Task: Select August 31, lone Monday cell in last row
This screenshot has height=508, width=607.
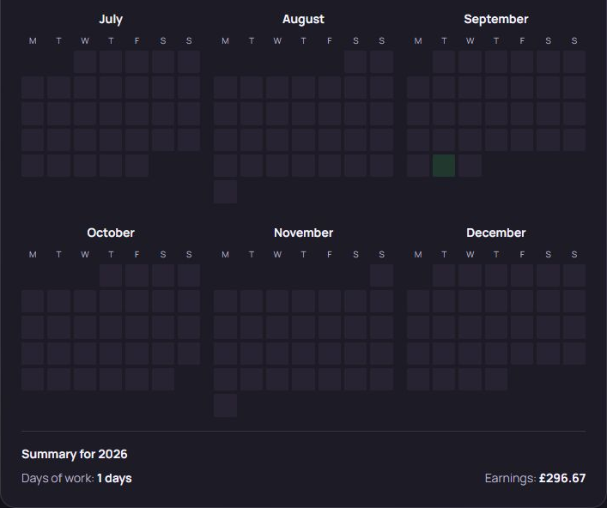Action: click(225, 191)
